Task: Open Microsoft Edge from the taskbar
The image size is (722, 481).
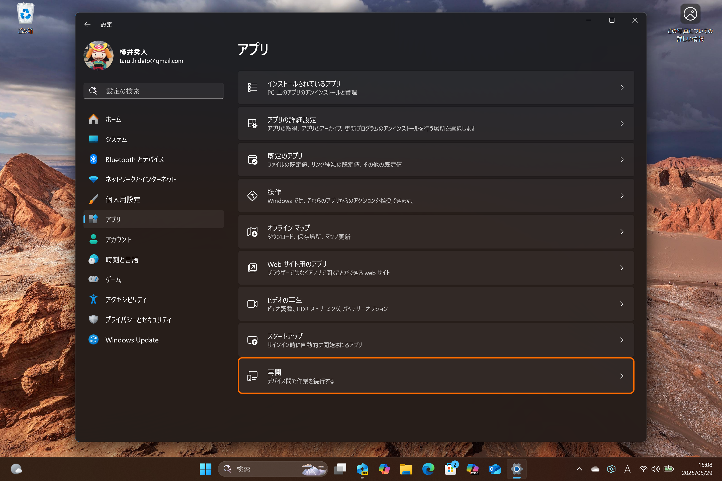Action: point(428,469)
